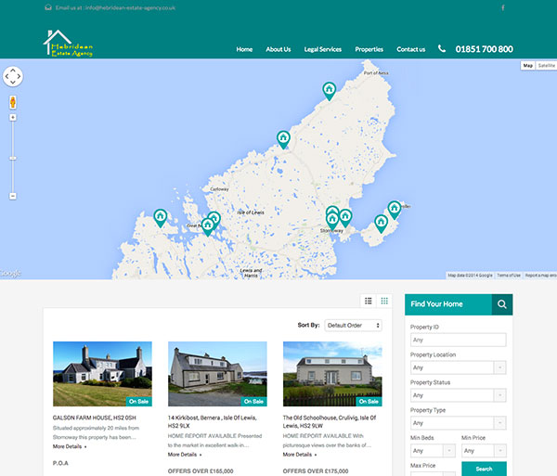Screen dimensions: 557x476
Task: Switch map to Satellite view
Action: [547, 65]
